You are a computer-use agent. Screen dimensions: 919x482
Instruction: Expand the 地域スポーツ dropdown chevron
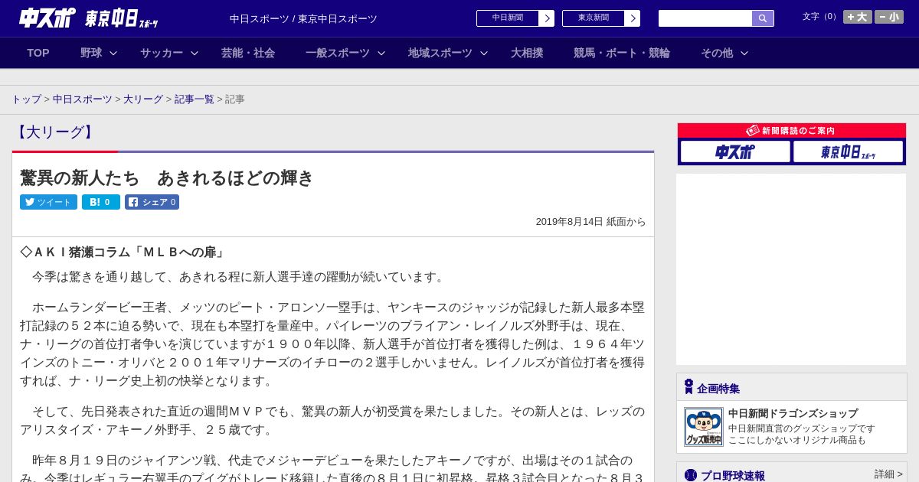484,53
